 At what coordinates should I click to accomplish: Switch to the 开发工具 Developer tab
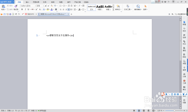tap(78, 2)
